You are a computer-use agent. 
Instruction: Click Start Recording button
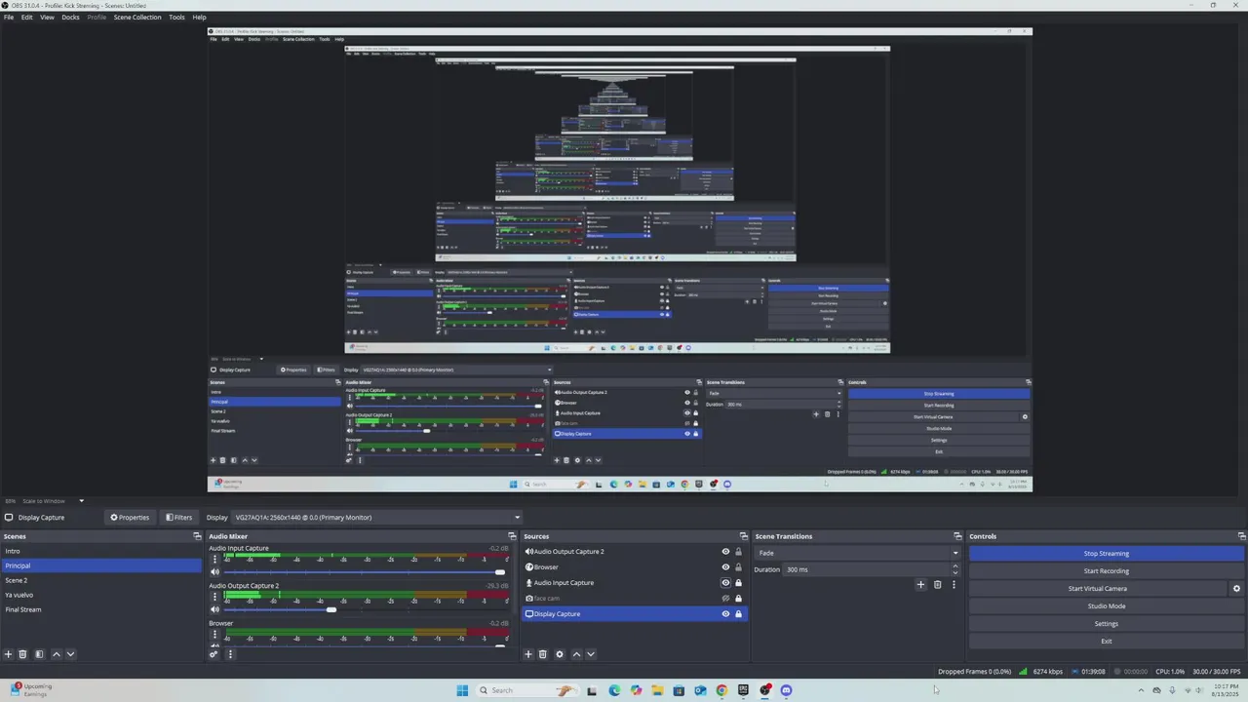coord(1106,571)
